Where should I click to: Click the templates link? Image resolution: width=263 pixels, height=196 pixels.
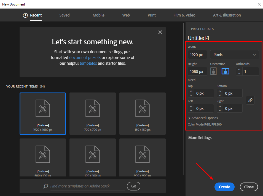coord(88,63)
